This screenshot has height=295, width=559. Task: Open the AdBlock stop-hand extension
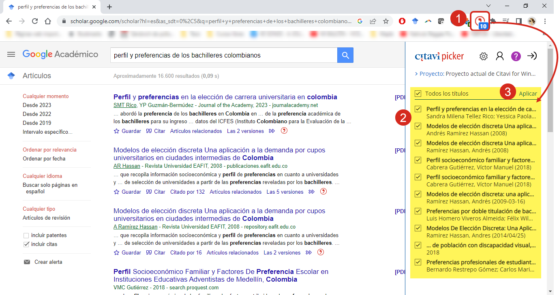pos(402,21)
